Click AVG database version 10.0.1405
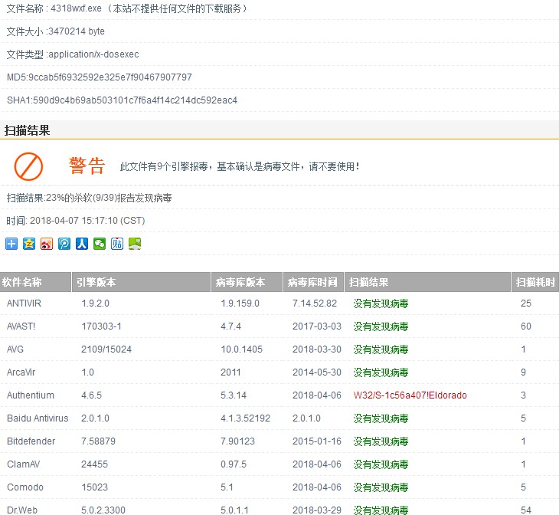The height and width of the screenshot is (515, 559). (x=241, y=349)
